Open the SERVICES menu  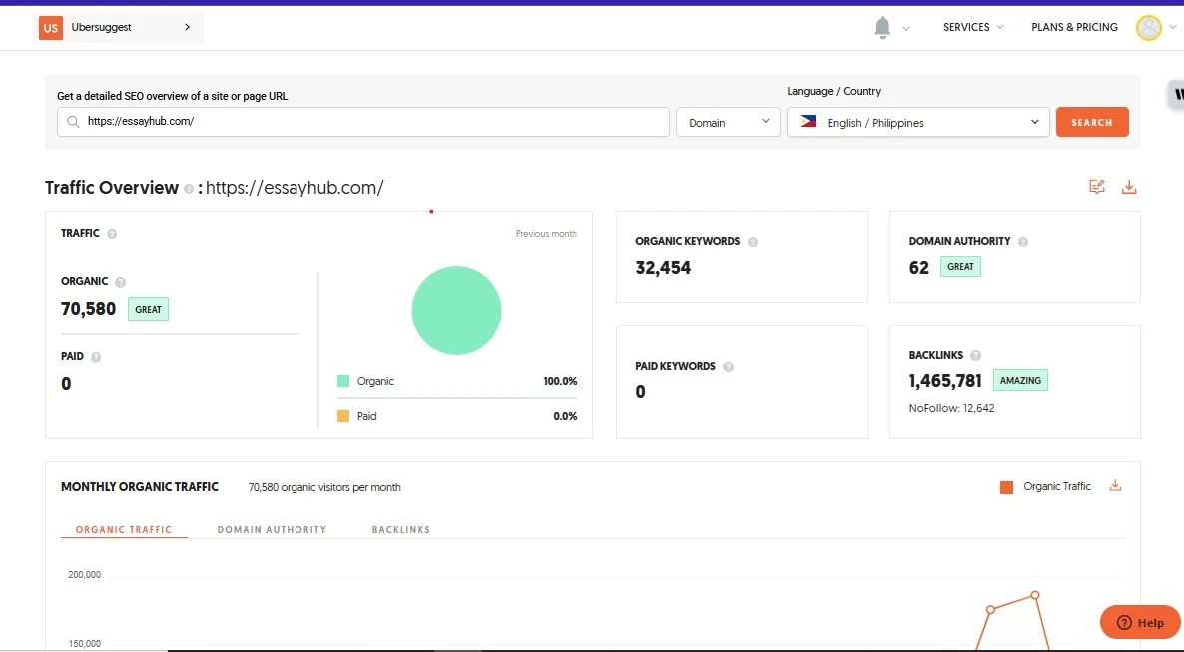(973, 27)
